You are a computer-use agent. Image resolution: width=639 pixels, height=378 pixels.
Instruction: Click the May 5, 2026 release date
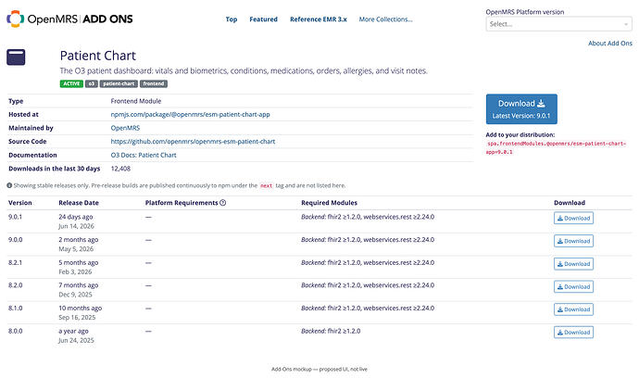pyautogui.click(x=76, y=249)
